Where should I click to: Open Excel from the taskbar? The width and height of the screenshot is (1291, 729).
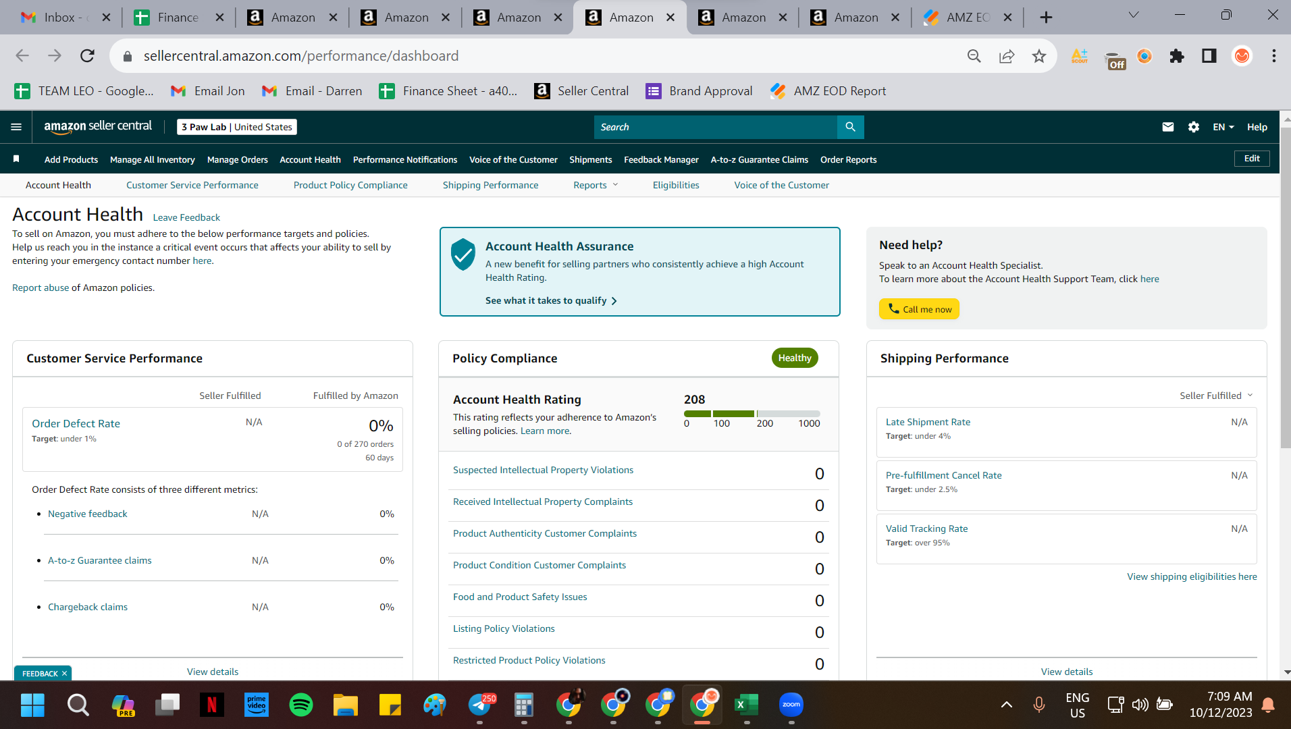747,705
